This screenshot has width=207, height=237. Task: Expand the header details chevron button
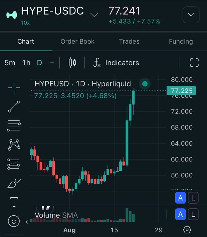click(x=191, y=15)
